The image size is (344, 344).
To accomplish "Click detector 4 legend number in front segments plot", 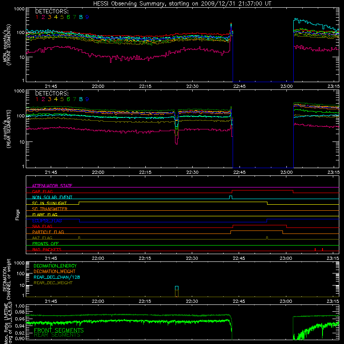I will 56,17.
